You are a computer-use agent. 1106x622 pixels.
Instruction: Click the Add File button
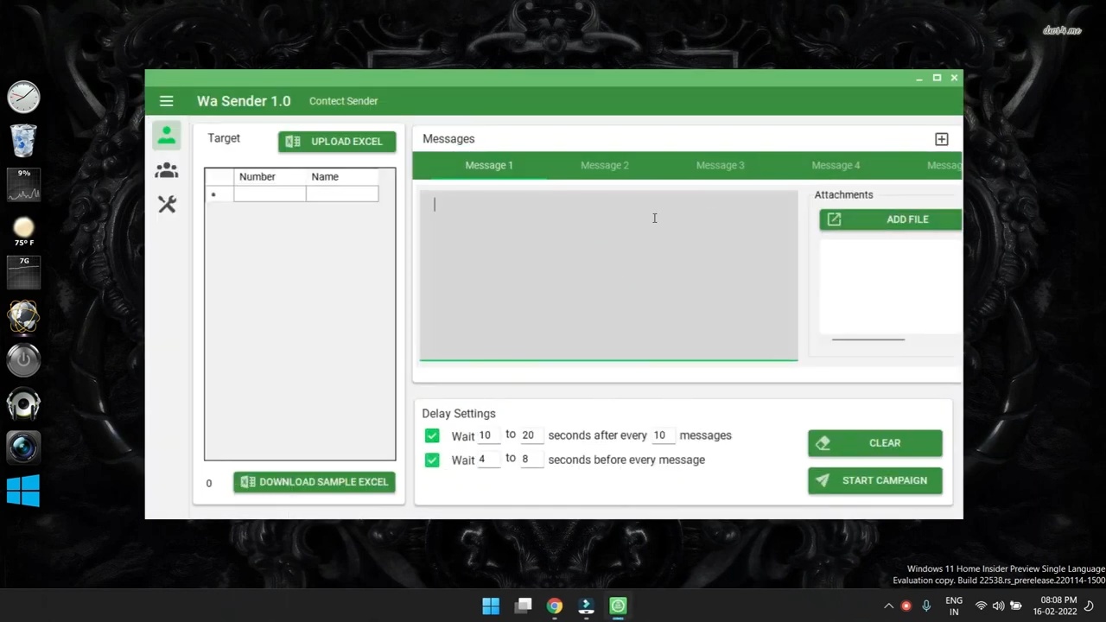tap(891, 219)
